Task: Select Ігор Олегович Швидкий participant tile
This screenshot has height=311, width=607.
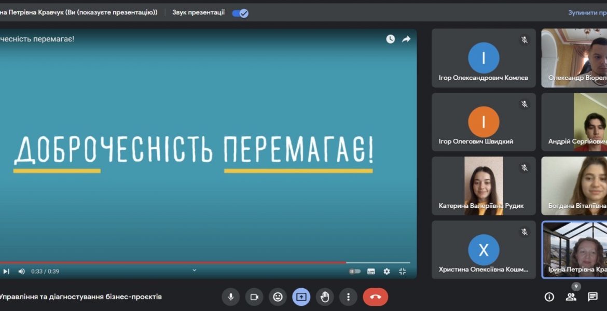Action: pyautogui.click(x=484, y=122)
